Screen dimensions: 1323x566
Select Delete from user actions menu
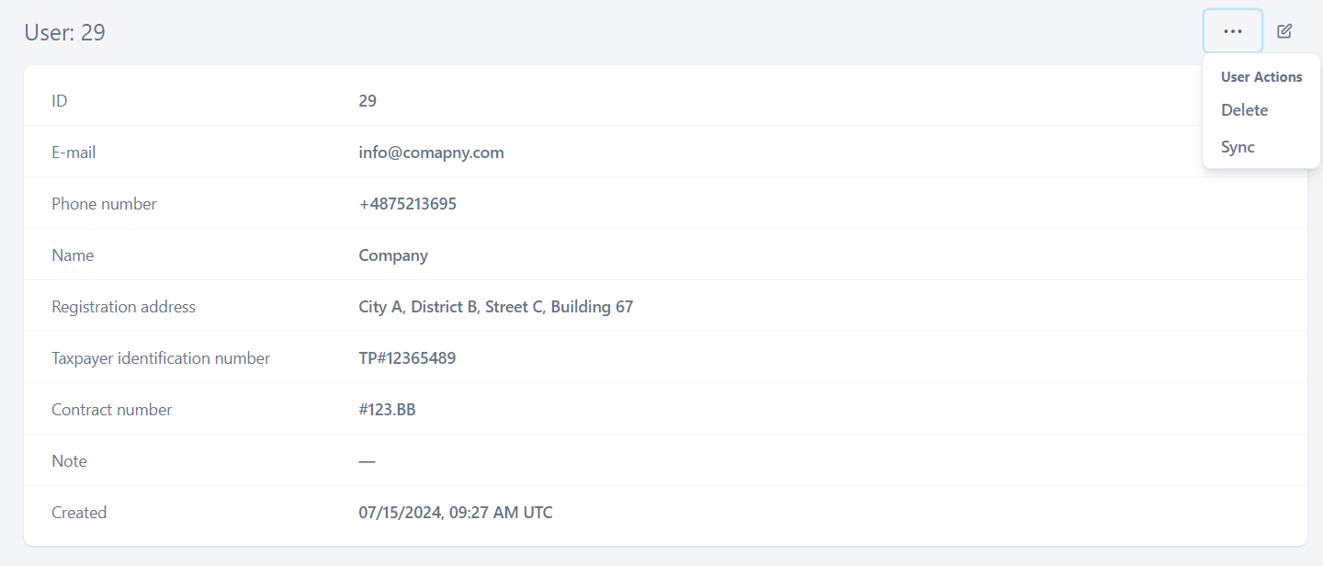coord(1244,110)
